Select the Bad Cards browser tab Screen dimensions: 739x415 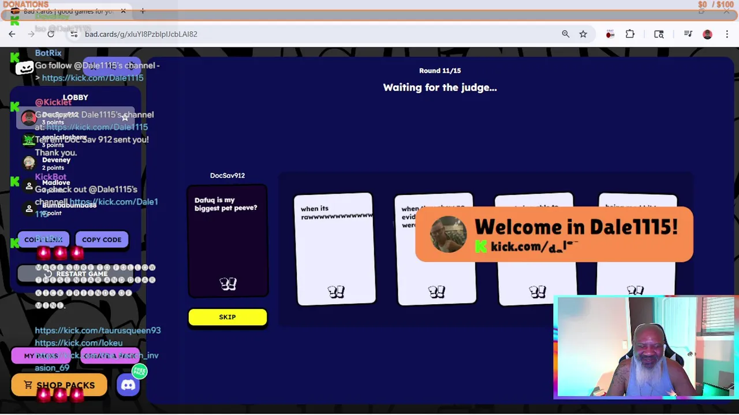(x=69, y=11)
